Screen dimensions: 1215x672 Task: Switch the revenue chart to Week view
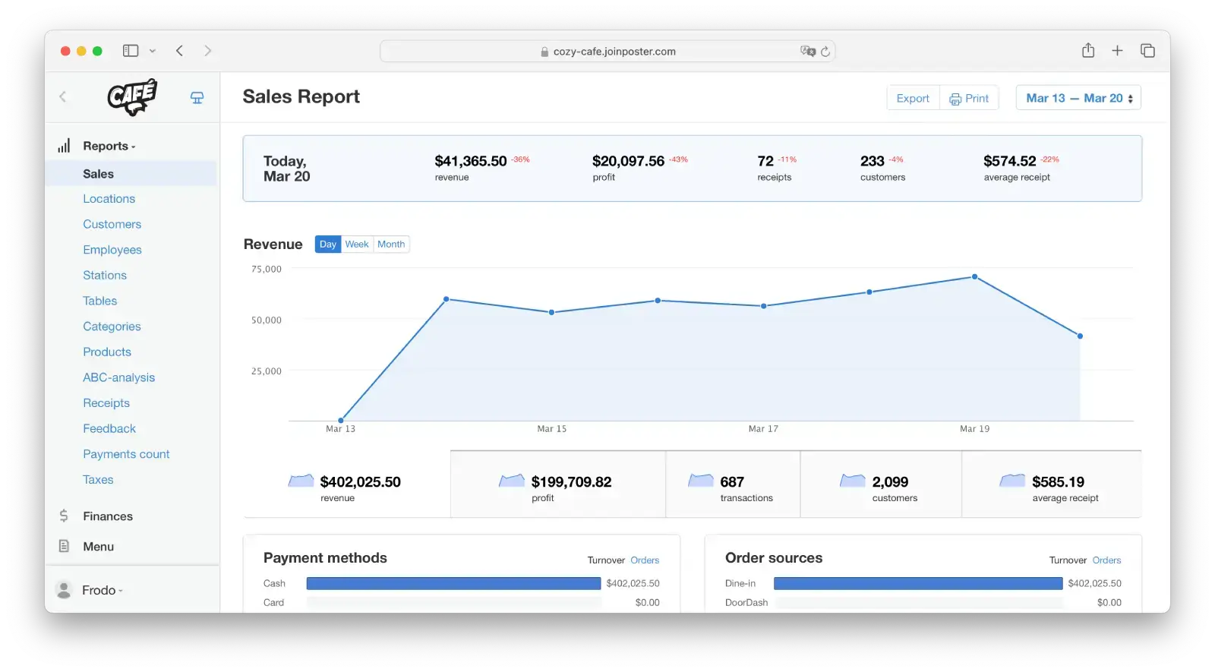357,245
